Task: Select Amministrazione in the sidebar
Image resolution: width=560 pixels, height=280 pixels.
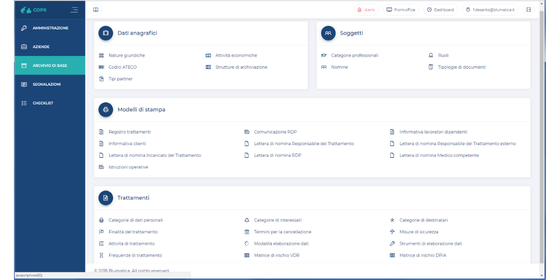Action: pyautogui.click(x=50, y=28)
